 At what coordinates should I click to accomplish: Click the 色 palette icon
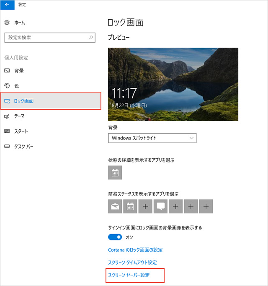[x=7, y=86]
